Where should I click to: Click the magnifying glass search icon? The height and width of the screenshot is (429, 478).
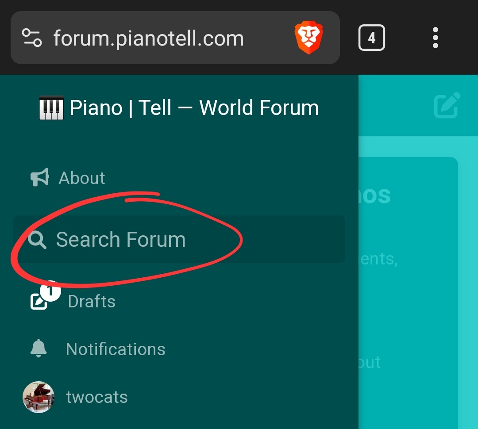pos(37,240)
